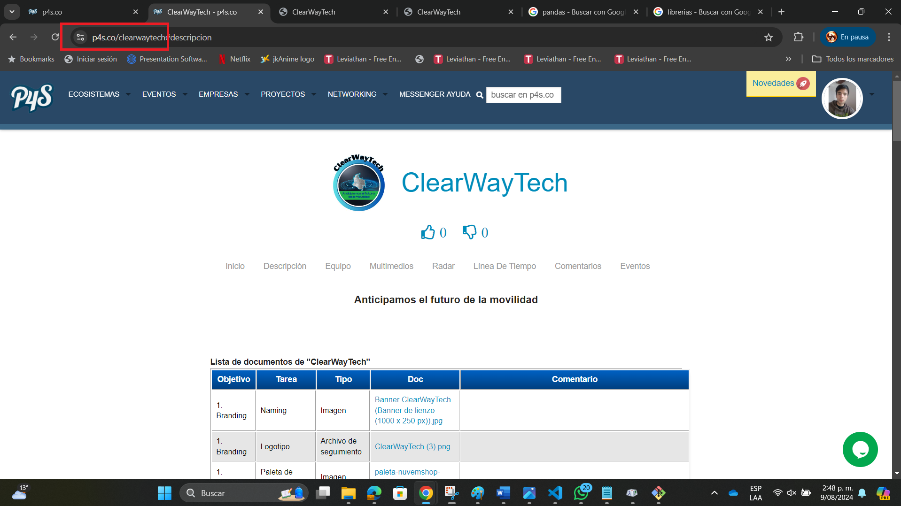Go to the Radar section tab

(443, 266)
